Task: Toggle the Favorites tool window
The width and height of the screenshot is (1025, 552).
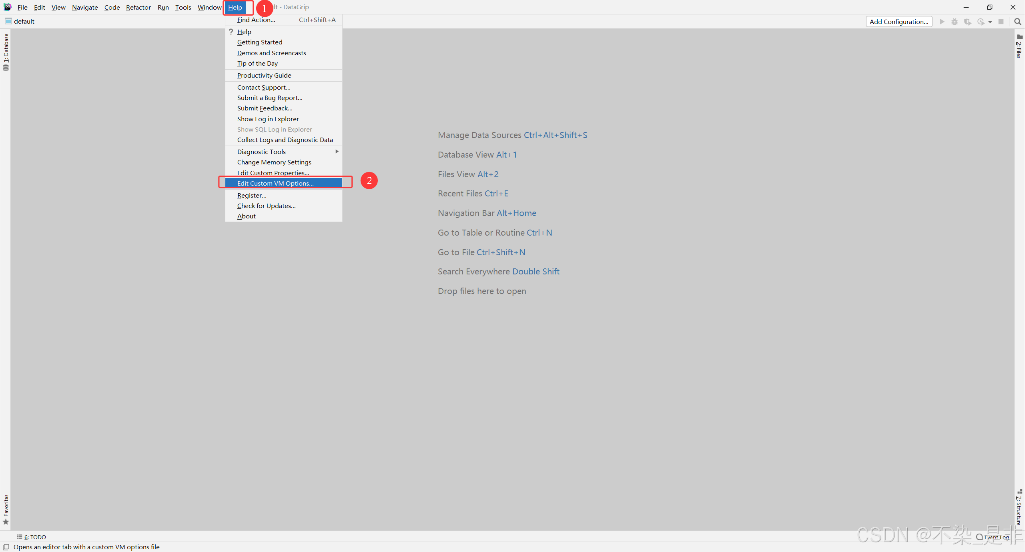Action: tap(6, 509)
